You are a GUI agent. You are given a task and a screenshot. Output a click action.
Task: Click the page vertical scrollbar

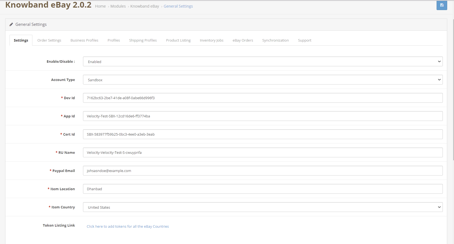[x=453, y=90]
